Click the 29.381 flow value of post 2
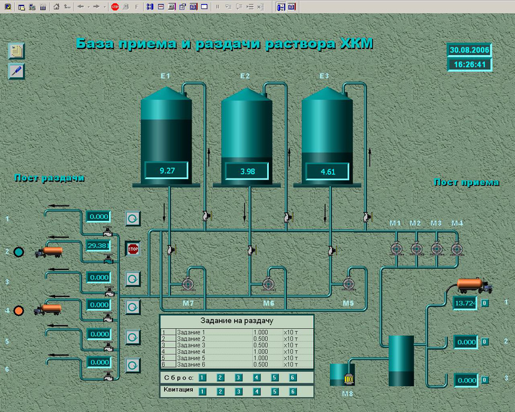The image size is (515, 412). [x=98, y=246]
